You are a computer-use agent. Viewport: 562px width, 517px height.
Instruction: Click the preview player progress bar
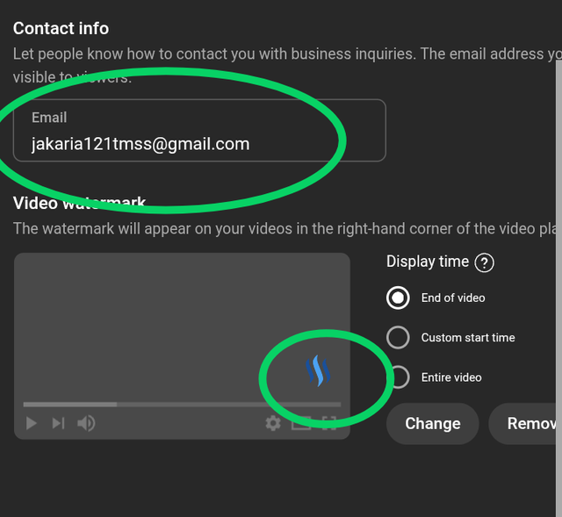click(182, 405)
